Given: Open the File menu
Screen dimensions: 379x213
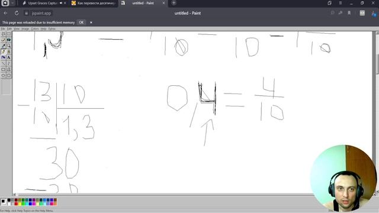Looking at the screenshot, I should pyautogui.click(x=3, y=29).
